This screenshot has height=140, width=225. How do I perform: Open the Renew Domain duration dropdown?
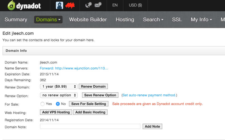coord(59,87)
